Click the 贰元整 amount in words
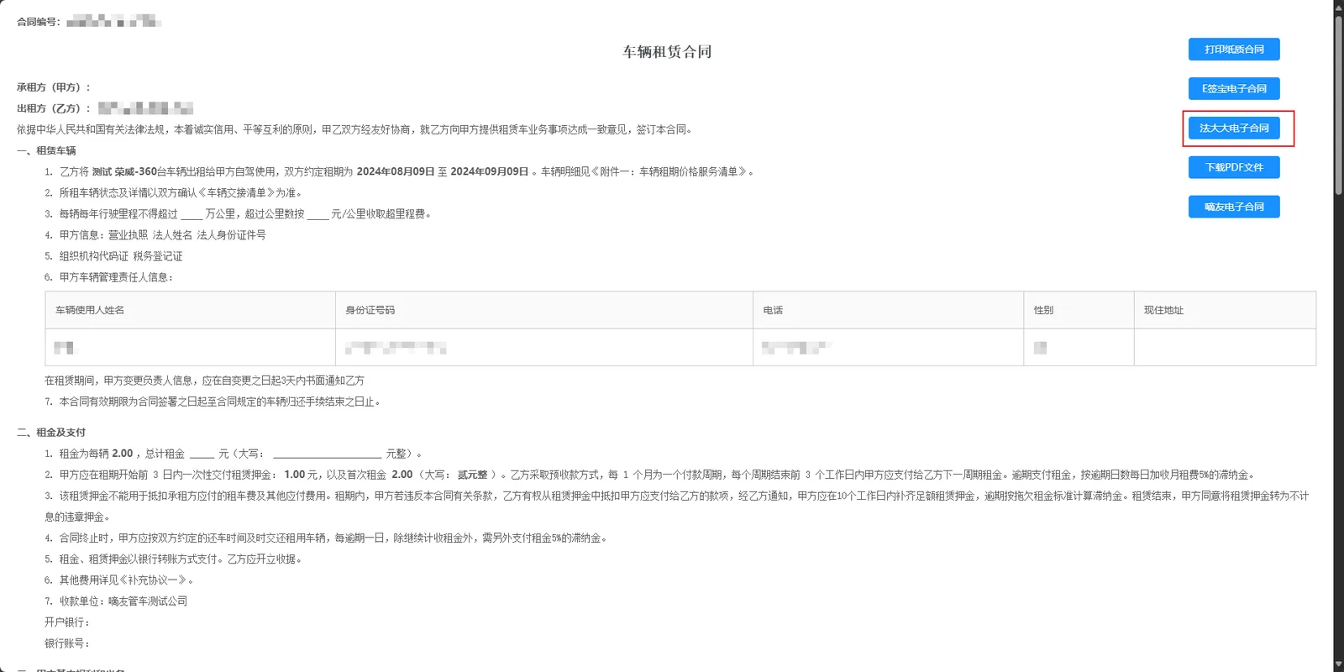 472,475
